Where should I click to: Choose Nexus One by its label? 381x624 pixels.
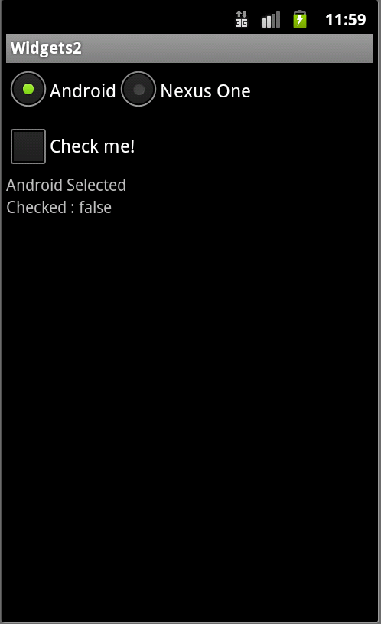coord(205,90)
